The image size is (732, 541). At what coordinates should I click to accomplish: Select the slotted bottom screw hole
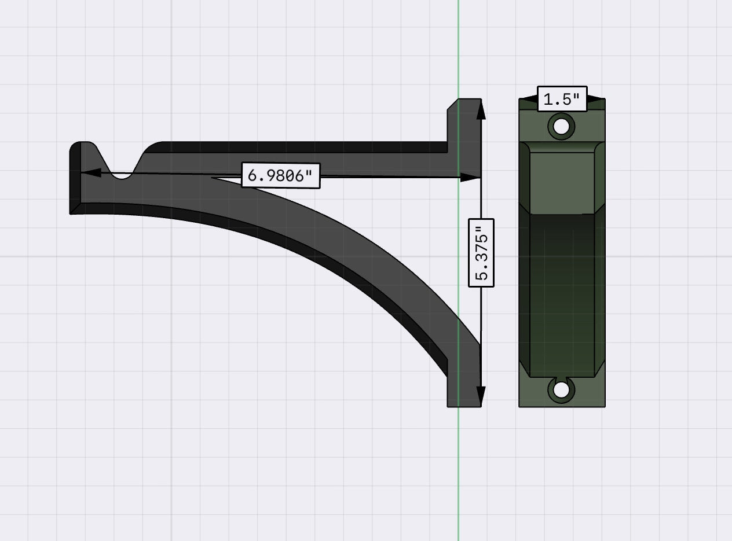pyautogui.click(x=561, y=390)
